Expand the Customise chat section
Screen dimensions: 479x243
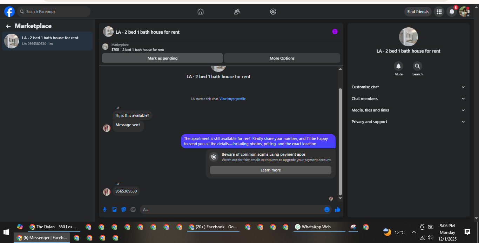click(408, 87)
